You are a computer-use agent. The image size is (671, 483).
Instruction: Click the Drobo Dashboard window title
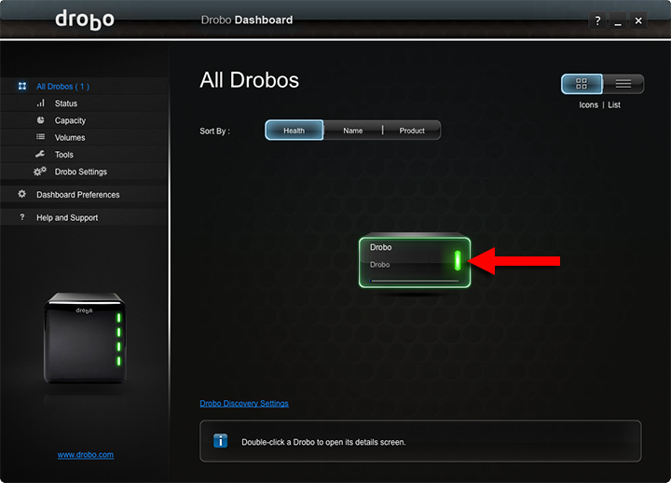tap(247, 20)
